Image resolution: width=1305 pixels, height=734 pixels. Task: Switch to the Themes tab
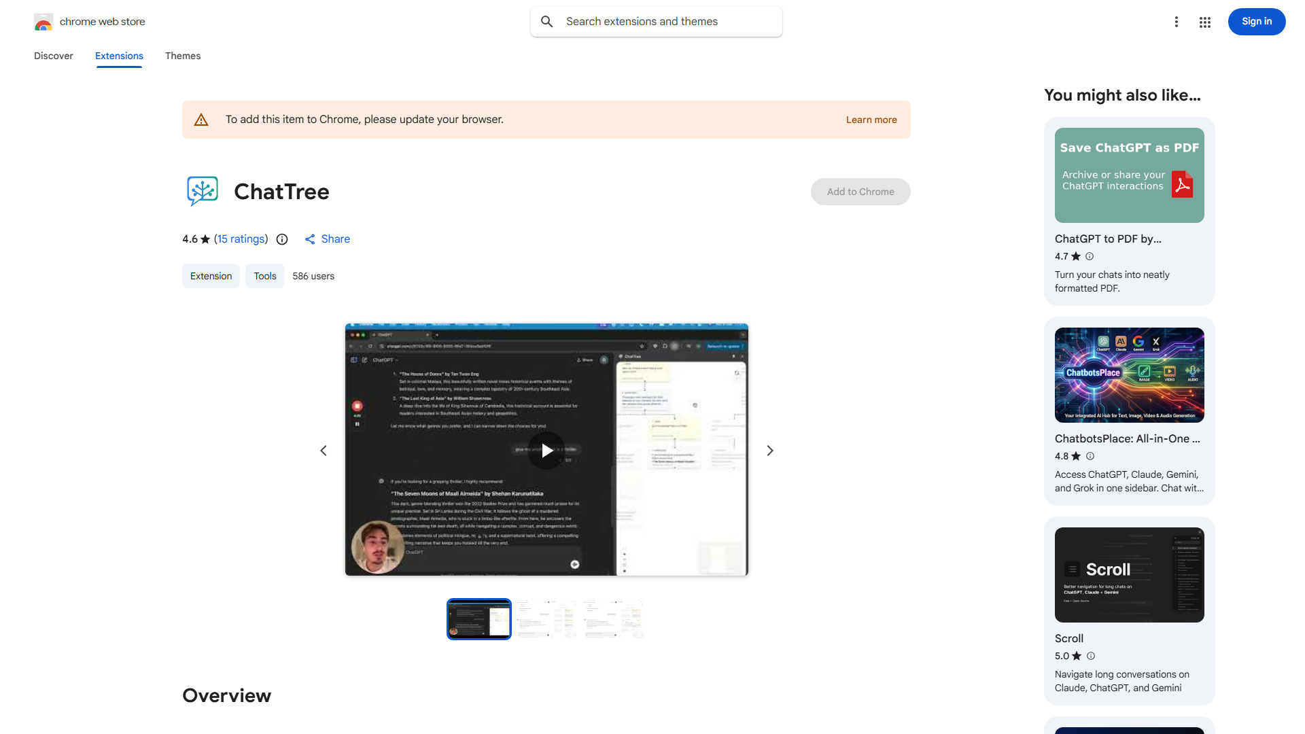pyautogui.click(x=182, y=56)
